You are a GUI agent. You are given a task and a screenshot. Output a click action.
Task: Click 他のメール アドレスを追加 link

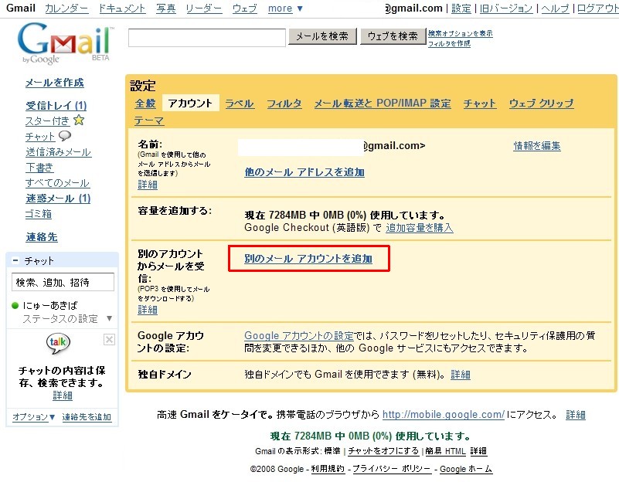coord(304,172)
